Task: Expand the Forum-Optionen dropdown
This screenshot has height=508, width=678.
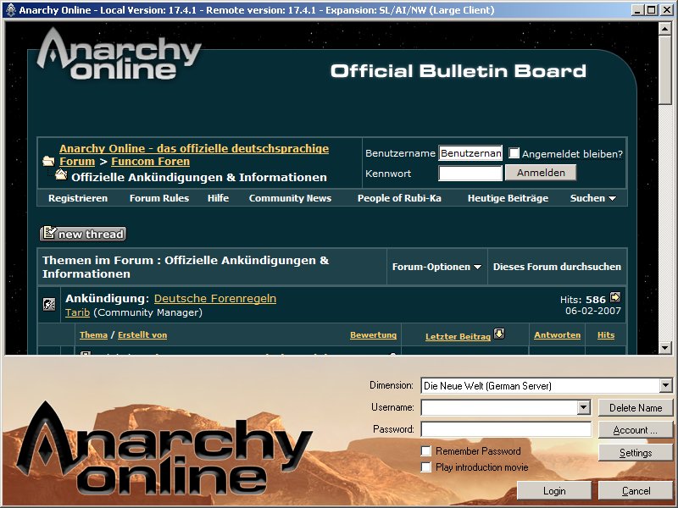Action: [436, 267]
